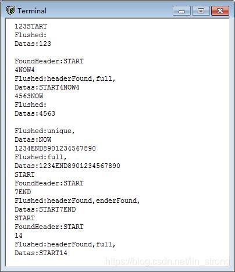Viewport: 235px width, 272px height.
Task: Click the Terminal title text
Action: (x=32, y=10)
